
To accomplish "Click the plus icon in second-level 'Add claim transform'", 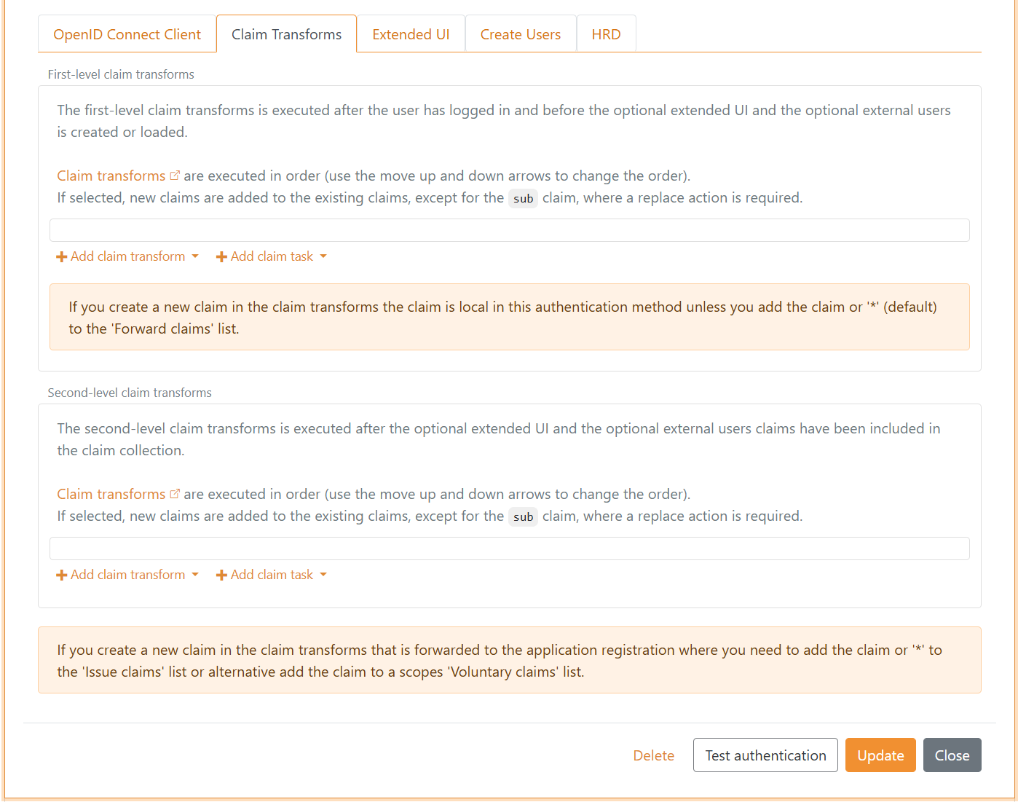I will click(61, 575).
